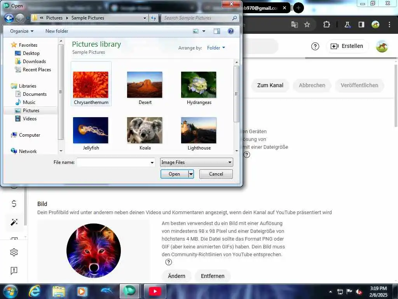Viewport: 398px width, 299px height.
Task: Go back using the dialog's Back arrow
Action: (9, 18)
